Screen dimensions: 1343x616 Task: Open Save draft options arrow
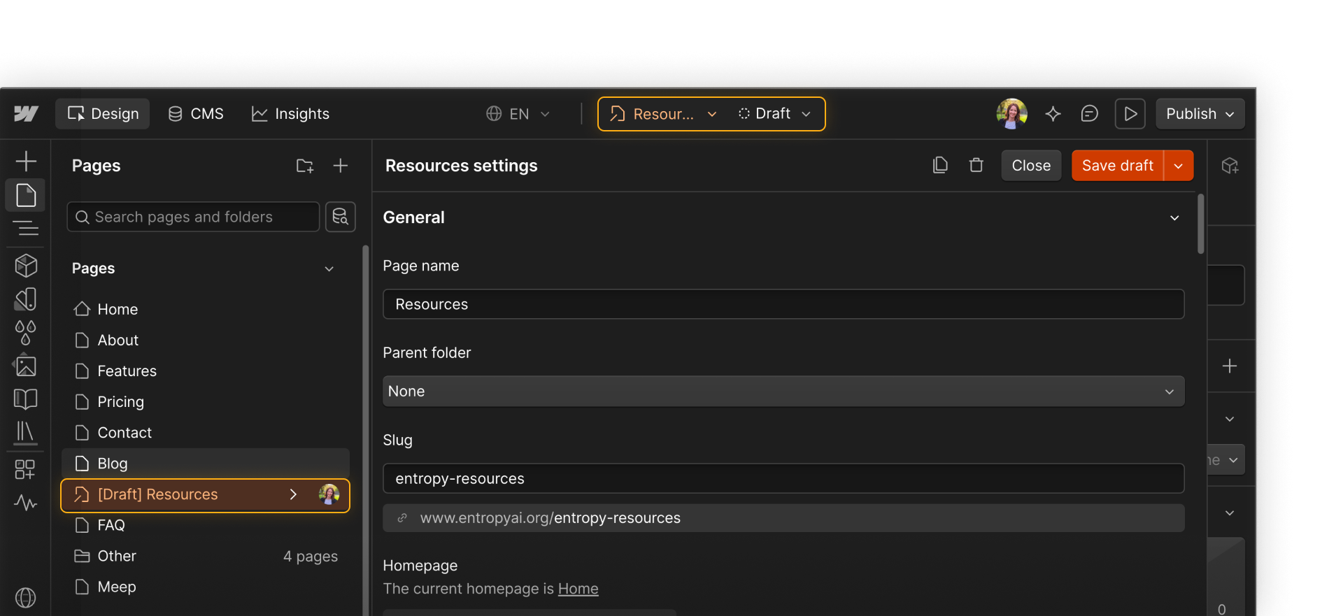click(1179, 166)
